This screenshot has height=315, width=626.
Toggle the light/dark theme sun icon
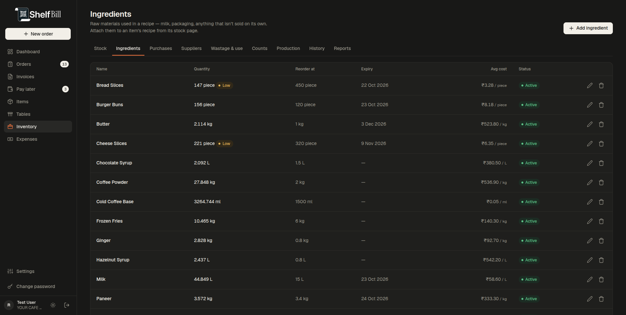pos(53,305)
